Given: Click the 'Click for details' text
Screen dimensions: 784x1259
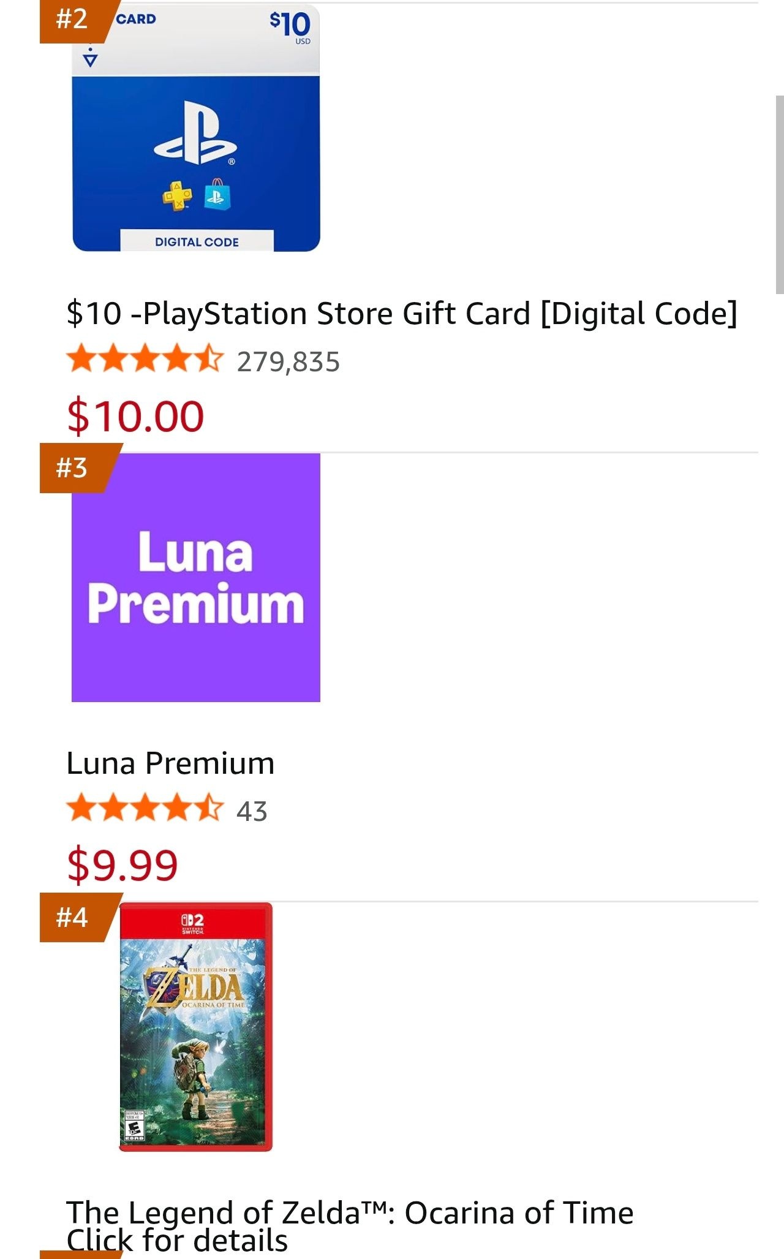Looking at the screenshot, I should pyautogui.click(x=177, y=1241).
